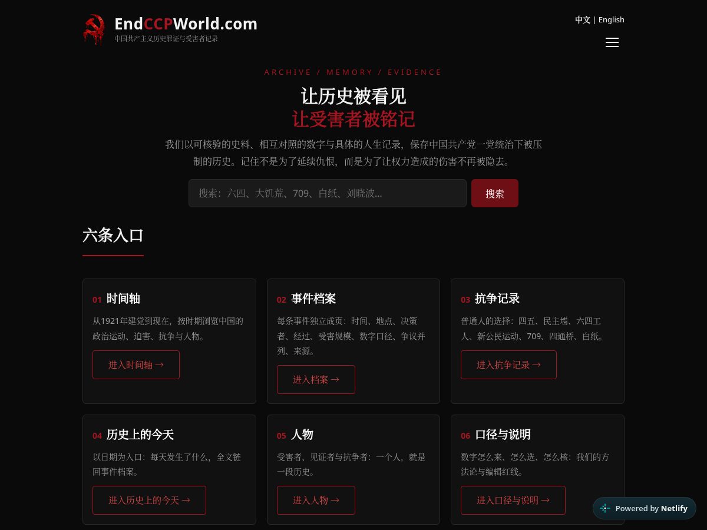Click the red hammer-and-sickle site logo
The height and width of the screenshot is (530, 707).
(94, 29)
